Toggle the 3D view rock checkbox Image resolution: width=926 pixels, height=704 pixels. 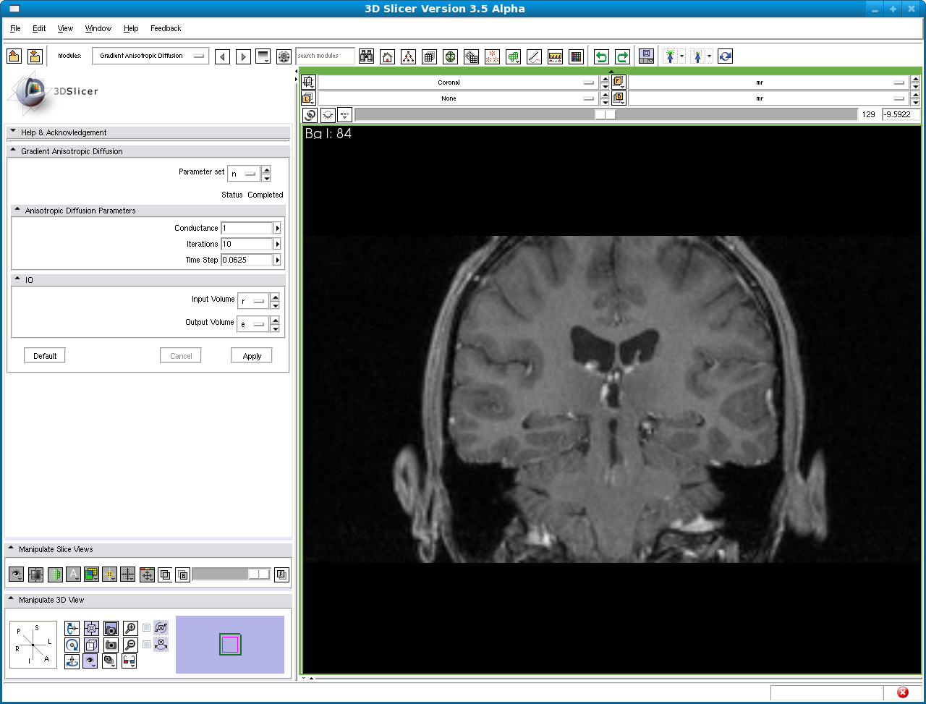click(147, 644)
